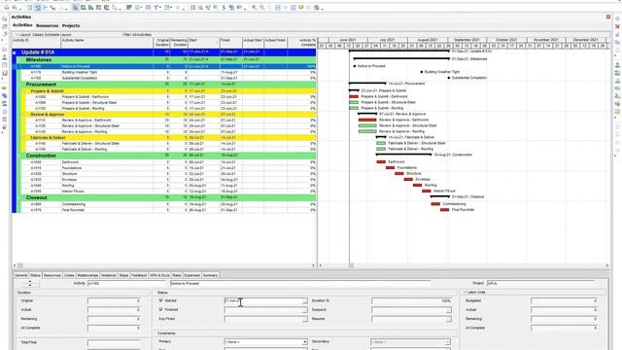Open the Suspend date picker button
Viewport: 622px width, 350px height.
449,310
